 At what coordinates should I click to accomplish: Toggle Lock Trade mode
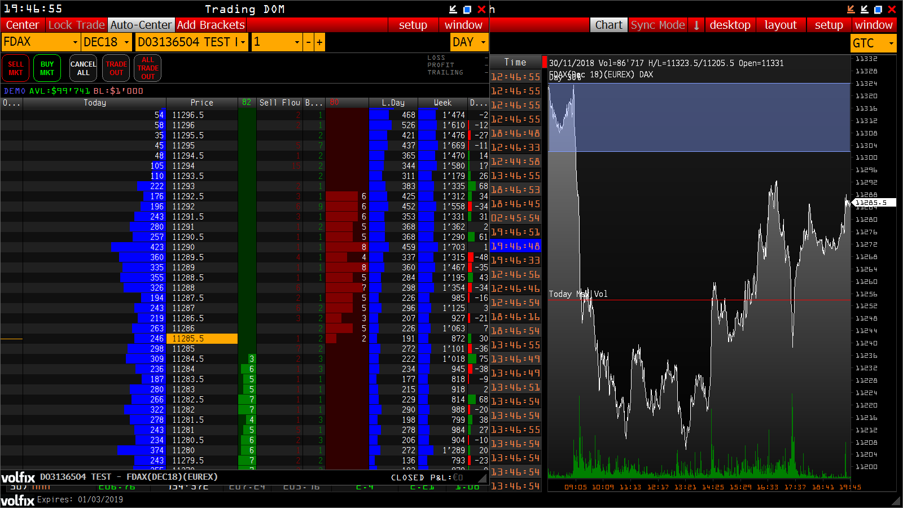tap(76, 25)
